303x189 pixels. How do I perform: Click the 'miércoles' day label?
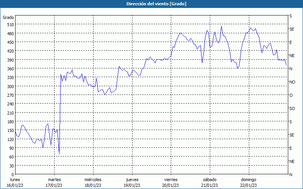(93, 180)
